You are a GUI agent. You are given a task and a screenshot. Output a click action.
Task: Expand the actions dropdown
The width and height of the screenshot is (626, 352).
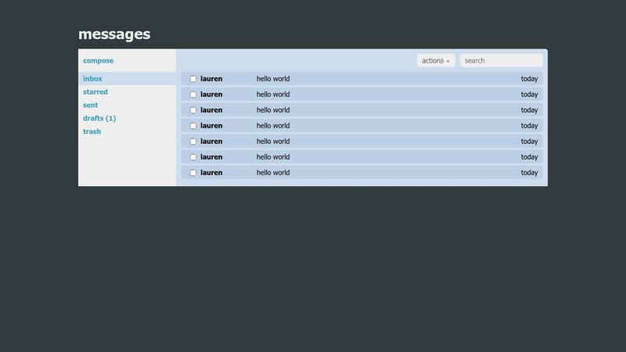pyautogui.click(x=435, y=61)
